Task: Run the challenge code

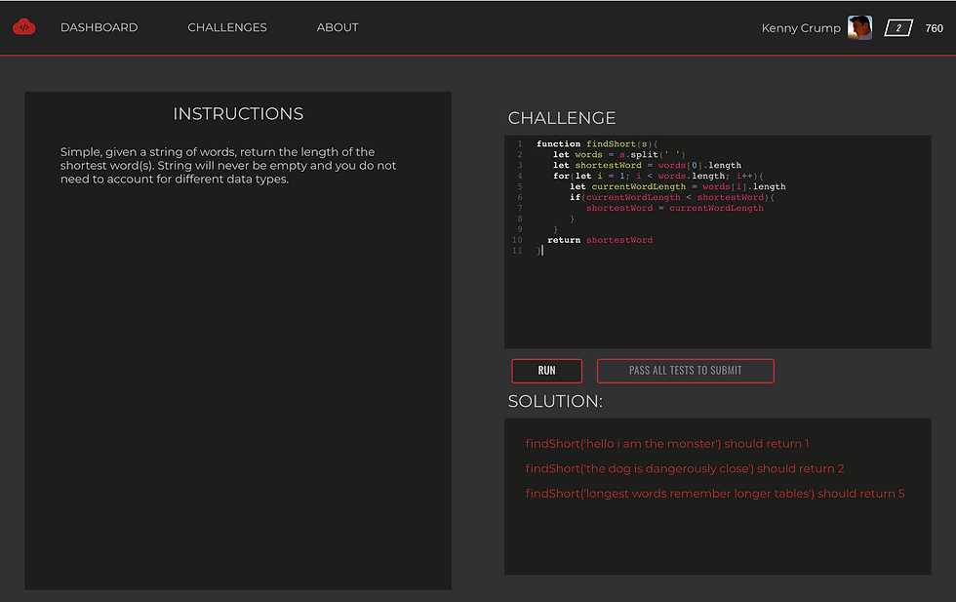Action: [547, 371]
